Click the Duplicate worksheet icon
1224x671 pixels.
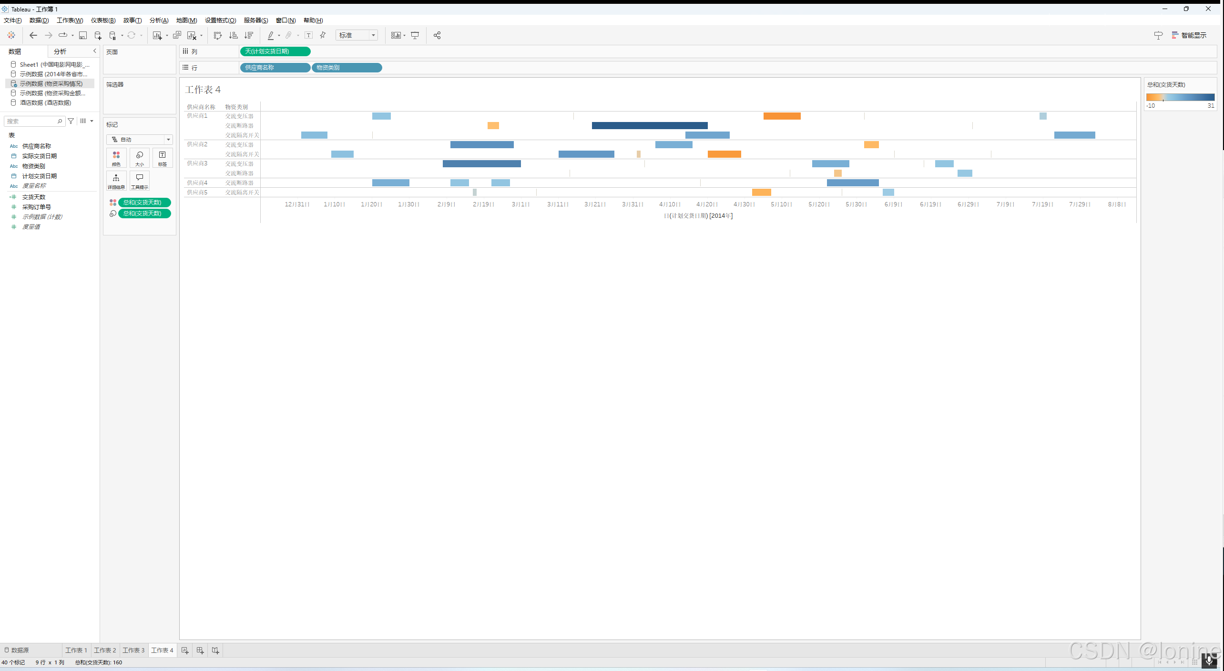pyautogui.click(x=177, y=35)
